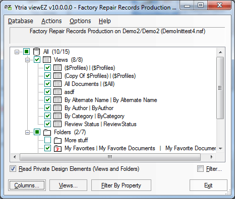Uncheck the (Copy Of $Profiles) checkbox
Viewport: 235px width, 199px height.
47,76
